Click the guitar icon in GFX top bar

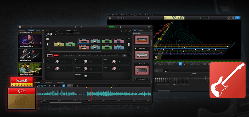81,27
